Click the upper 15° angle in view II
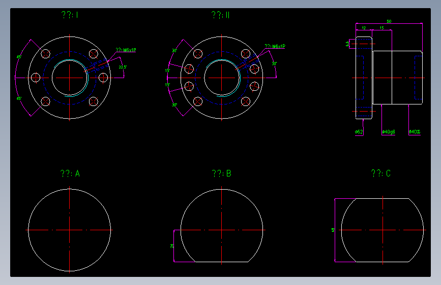Image resolution: width=441 pixels, height=285 pixels. pos(168,70)
